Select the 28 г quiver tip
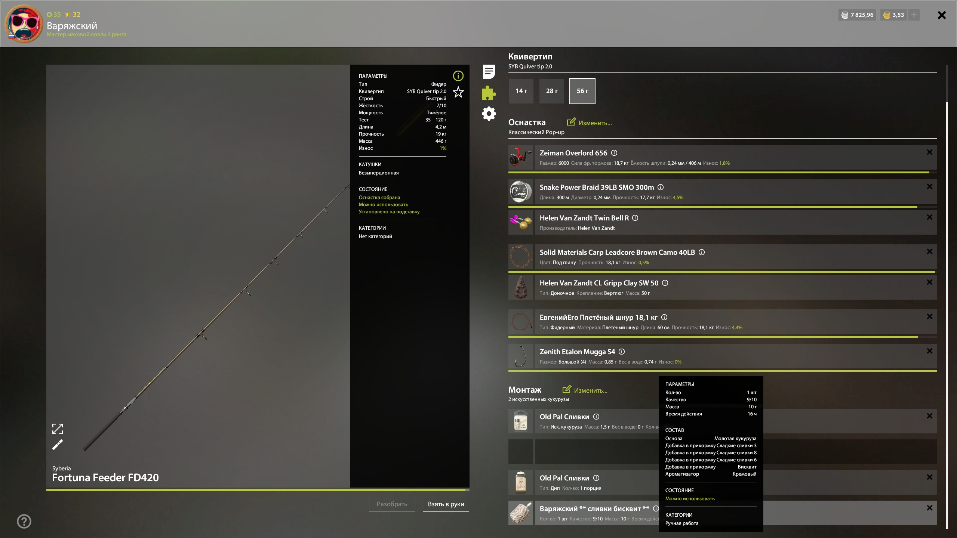Screen dimensions: 957x538 click(x=551, y=91)
